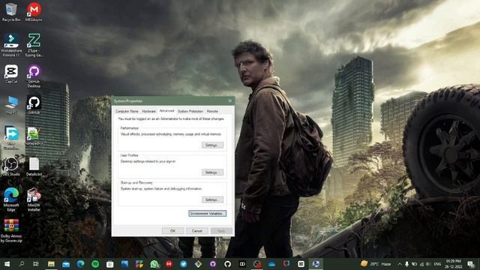480x270 pixels.
Task: Click the Environment Variables button
Action: (207, 213)
